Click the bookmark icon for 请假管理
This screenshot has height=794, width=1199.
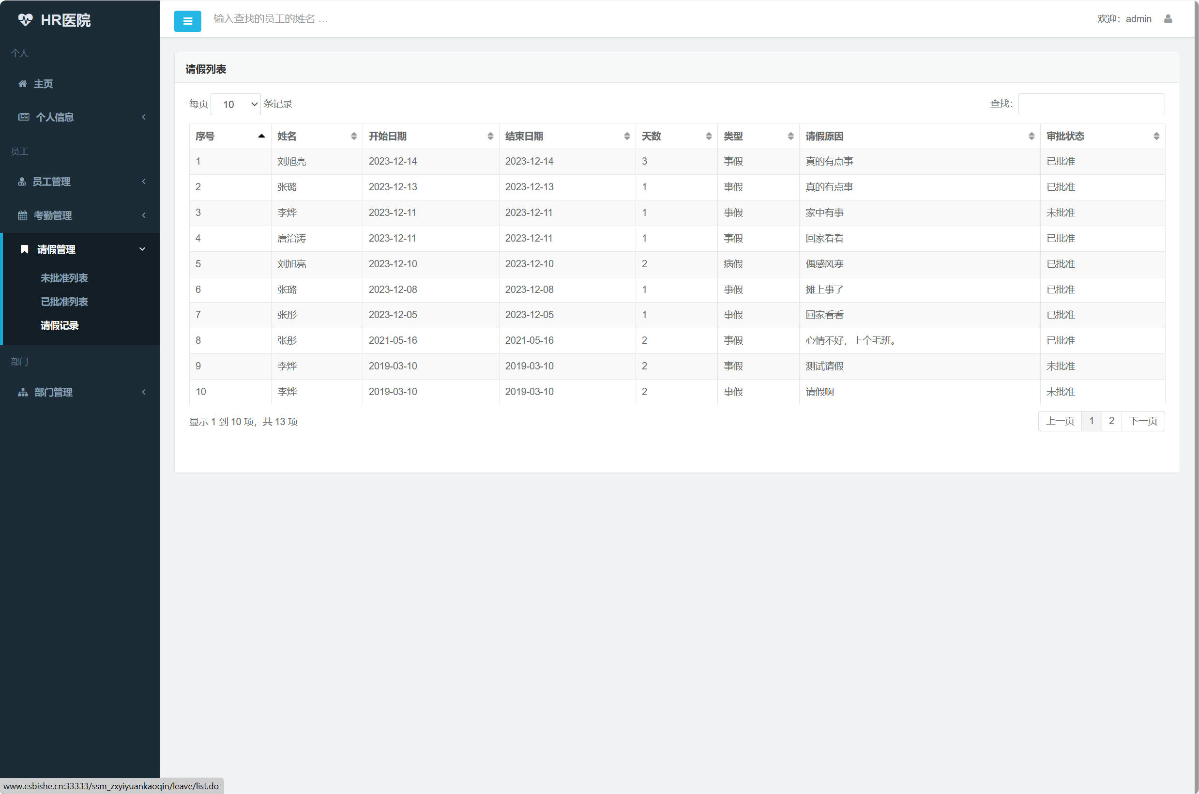pyautogui.click(x=24, y=249)
